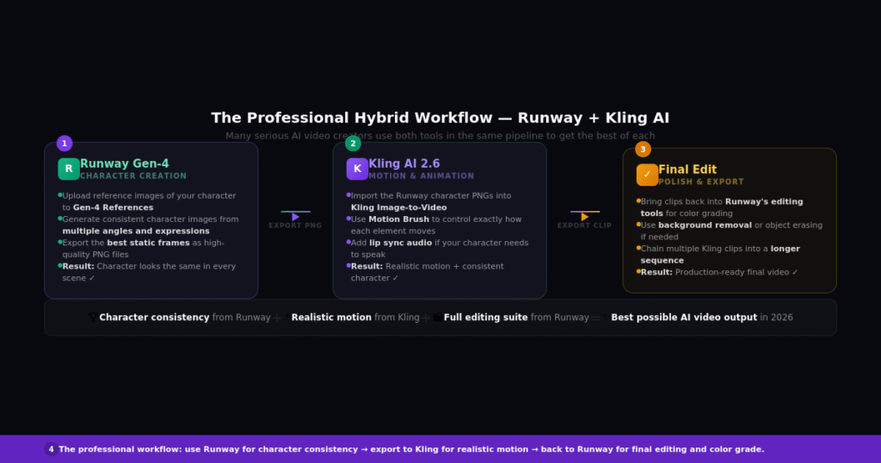Click the purple arrow above EXPORT PNG

tap(296, 217)
